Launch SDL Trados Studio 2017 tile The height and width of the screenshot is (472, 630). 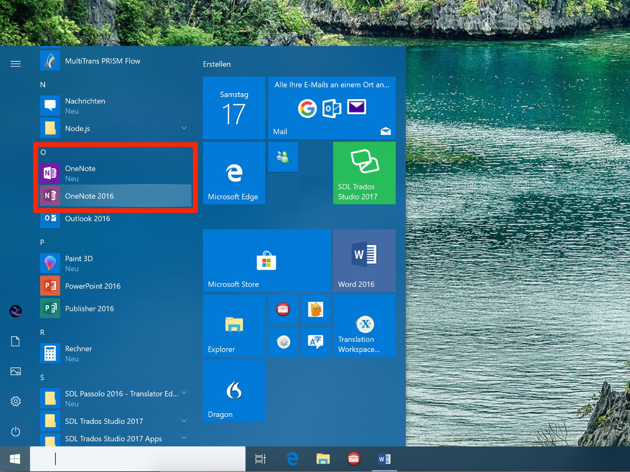coord(364,173)
